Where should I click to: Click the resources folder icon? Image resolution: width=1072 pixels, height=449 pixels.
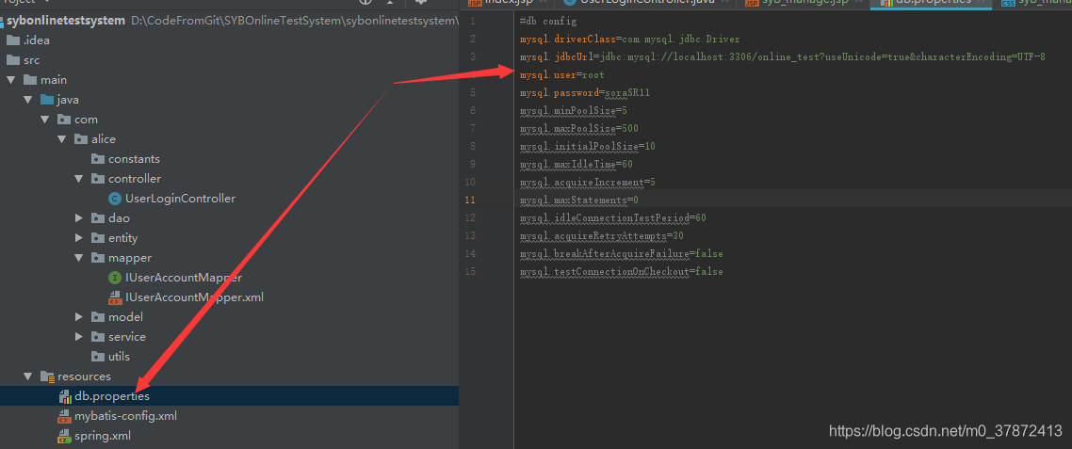pyautogui.click(x=47, y=377)
